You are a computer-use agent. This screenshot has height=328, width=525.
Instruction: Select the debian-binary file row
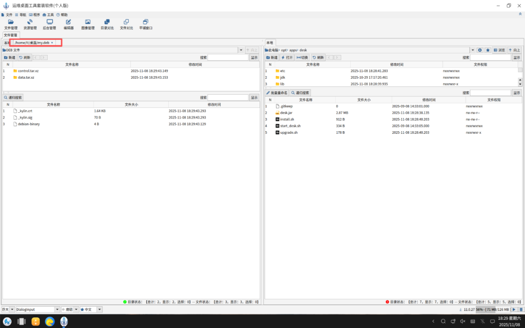click(131, 124)
